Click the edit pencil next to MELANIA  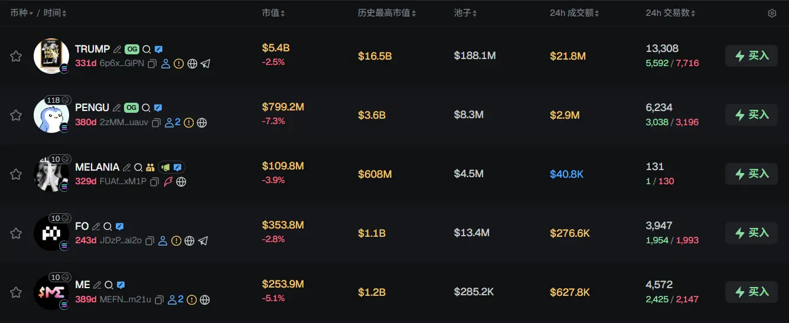coord(126,168)
